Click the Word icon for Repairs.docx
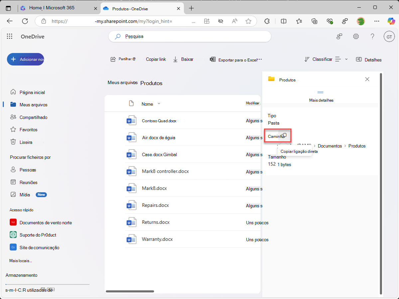Image resolution: width=399 pixels, height=299 pixels. coord(131,205)
